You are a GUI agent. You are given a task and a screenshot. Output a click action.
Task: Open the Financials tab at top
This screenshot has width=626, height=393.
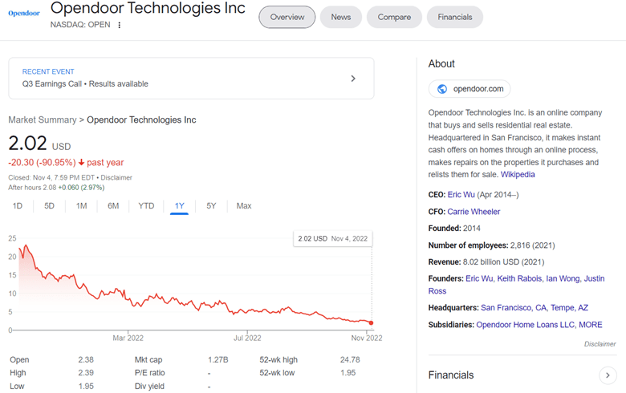tap(455, 17)
